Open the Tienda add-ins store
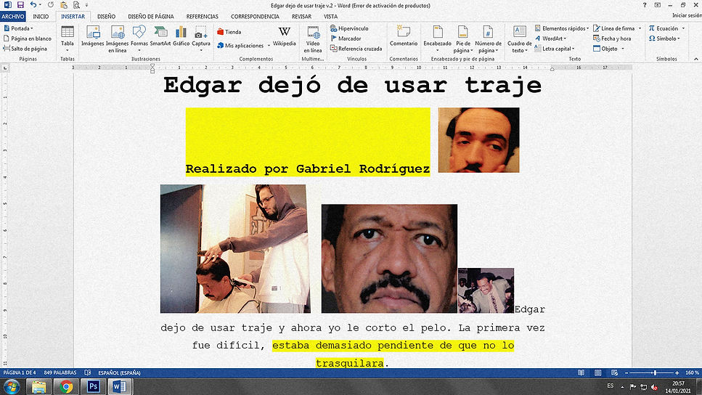Screen dimensions: 702x395 coord(229,32)
